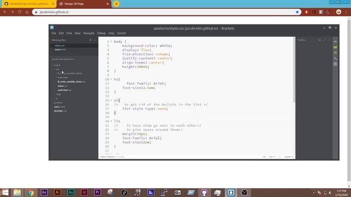Screen dimensions: 351x197
Task: Open Windows Start menu
Action: [5, 192]
